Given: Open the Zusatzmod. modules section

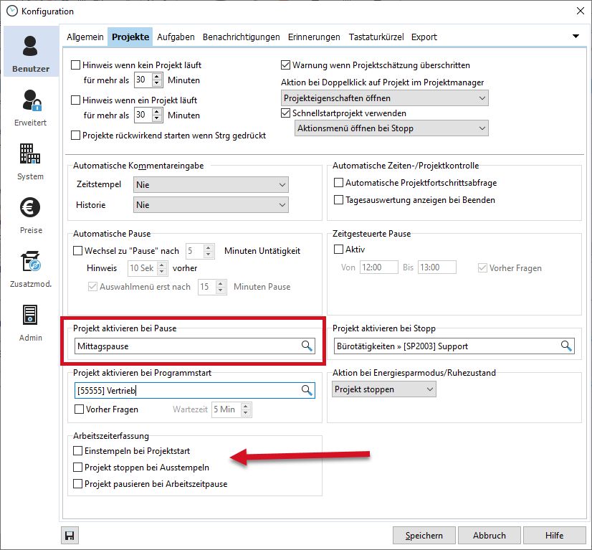Looking at the screenshot, I should (x=30, y=268).
